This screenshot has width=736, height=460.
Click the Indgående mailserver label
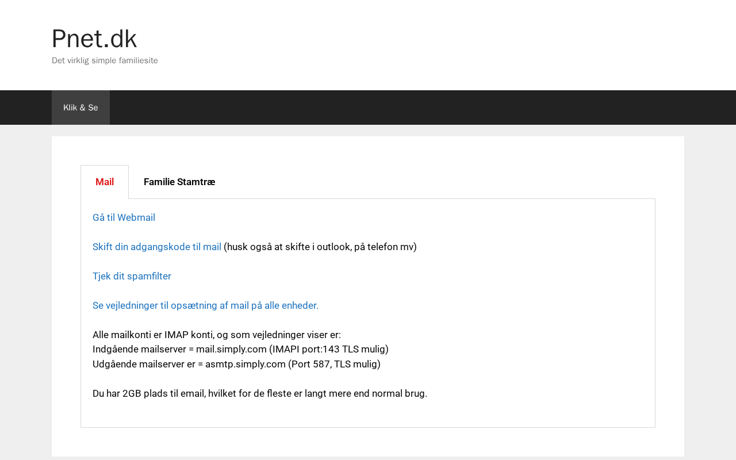coord(139,349)
